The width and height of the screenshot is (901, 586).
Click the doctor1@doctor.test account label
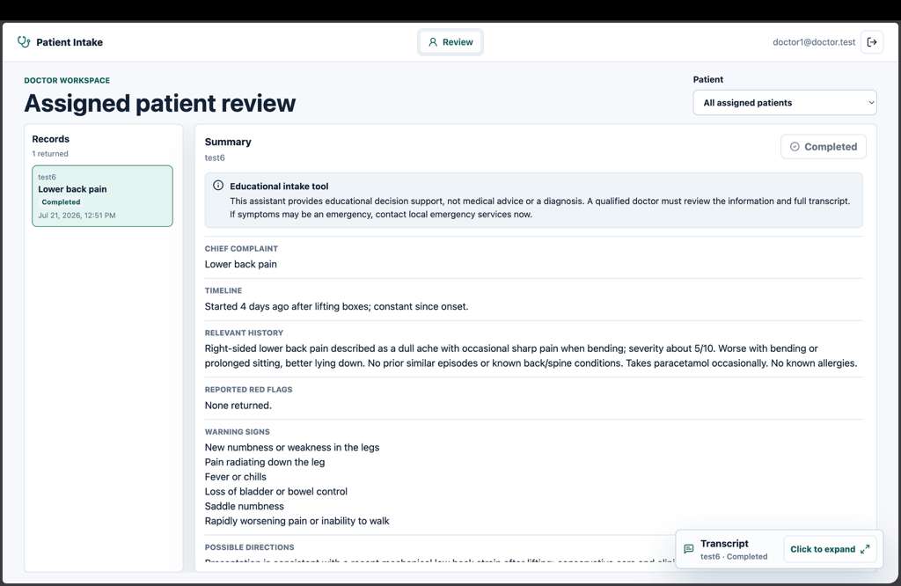[814, 42]
